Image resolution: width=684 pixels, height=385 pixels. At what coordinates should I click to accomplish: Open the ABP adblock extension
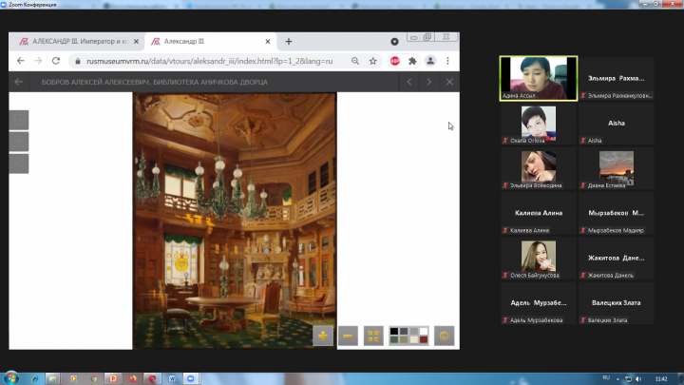click(395, 61)
